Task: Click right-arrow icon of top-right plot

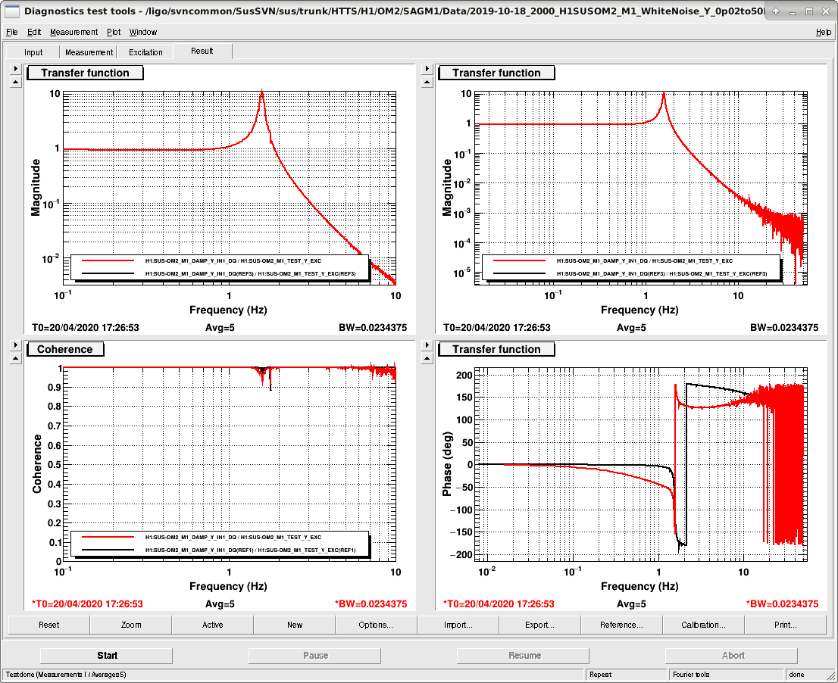Action: tap(427, 69)
